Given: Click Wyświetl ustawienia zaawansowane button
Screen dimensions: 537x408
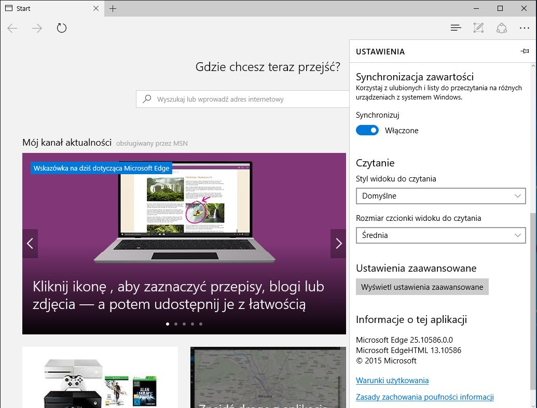Looking at the screenshot, I should (422, 287).
